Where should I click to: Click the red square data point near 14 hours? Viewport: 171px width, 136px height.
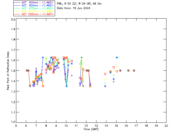pos(105,74)
